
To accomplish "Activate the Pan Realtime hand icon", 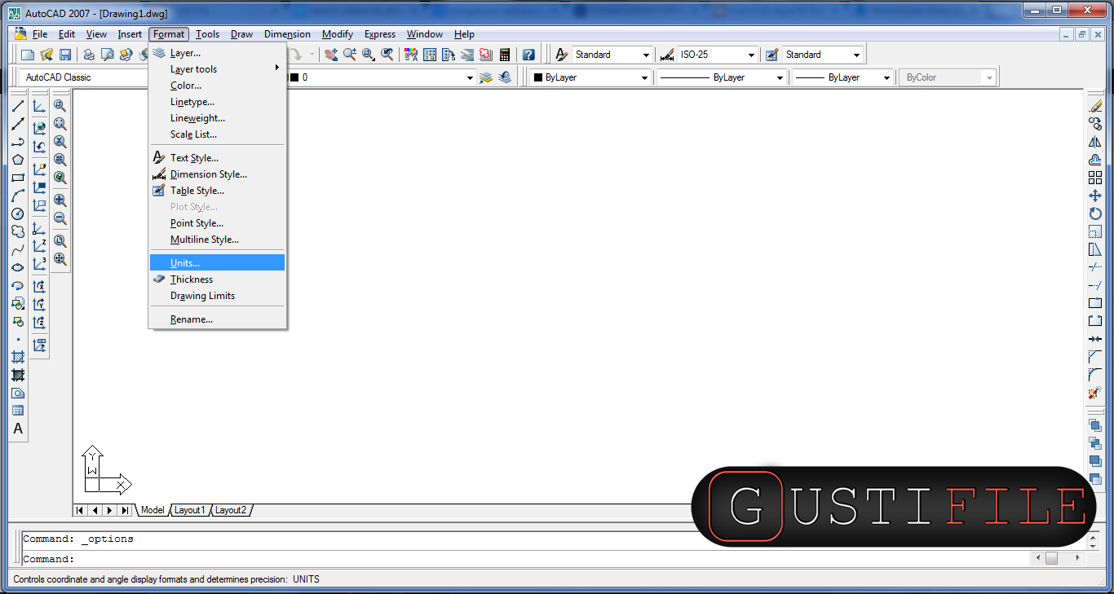I will 331,55.
